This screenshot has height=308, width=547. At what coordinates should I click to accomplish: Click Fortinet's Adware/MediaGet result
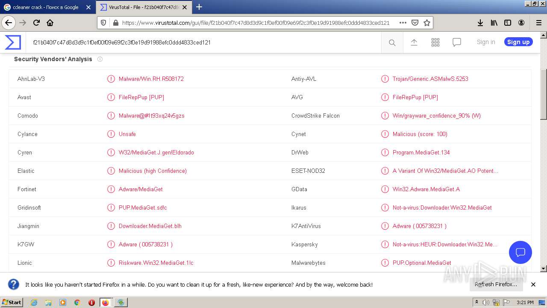[141, 189]
